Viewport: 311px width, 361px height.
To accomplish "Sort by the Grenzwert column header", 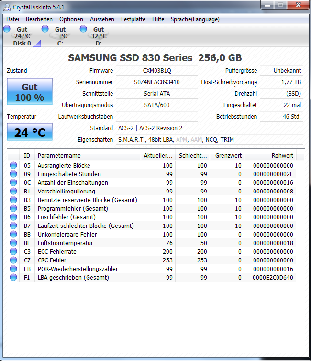I will tap(227, 156).
